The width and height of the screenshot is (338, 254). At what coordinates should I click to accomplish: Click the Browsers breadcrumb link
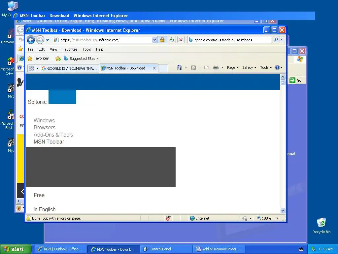point(45,127)
